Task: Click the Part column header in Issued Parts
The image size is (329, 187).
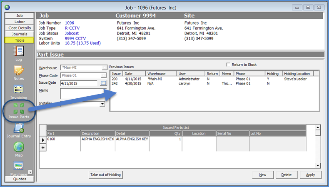Action: click(x=63, y=133)
